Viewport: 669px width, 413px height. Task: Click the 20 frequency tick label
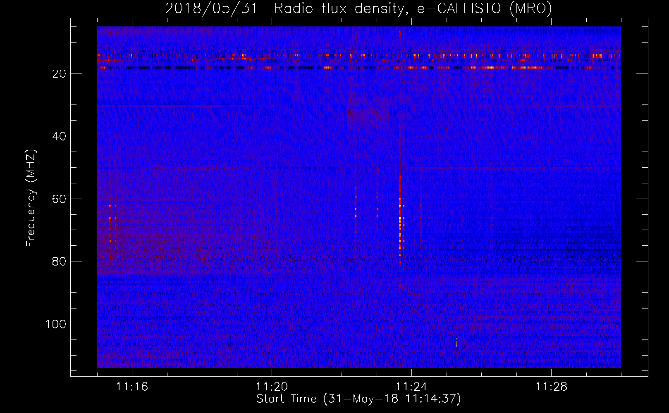coord(59,74)
